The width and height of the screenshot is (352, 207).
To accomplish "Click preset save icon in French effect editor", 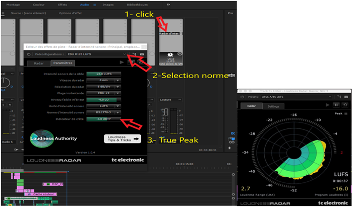I will click(x=142, y=54).
